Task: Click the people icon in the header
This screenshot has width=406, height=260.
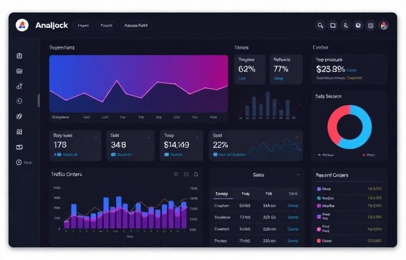Action: click(346, 25)
